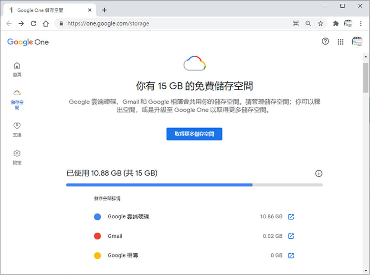Click the Gmail label in storage details
The height and width of the screenshot is (275, 370).
tap(115, 236)
